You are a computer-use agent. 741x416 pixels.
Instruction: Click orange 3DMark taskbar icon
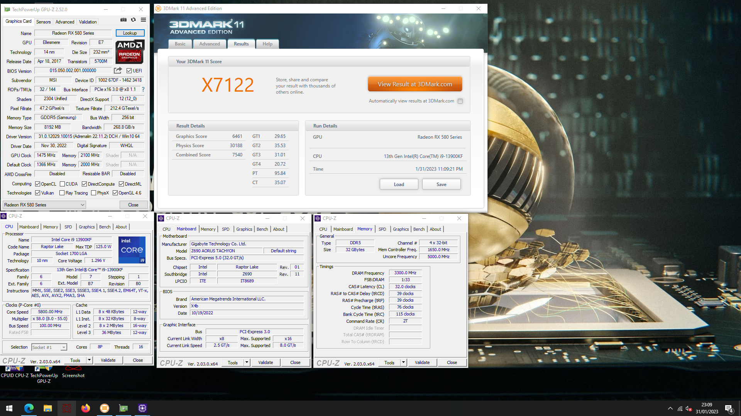104,408
